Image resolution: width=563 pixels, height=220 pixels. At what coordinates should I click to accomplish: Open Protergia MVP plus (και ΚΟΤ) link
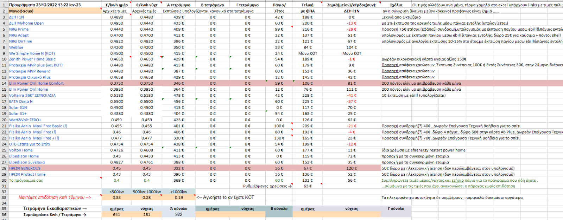tap(36, 65)
